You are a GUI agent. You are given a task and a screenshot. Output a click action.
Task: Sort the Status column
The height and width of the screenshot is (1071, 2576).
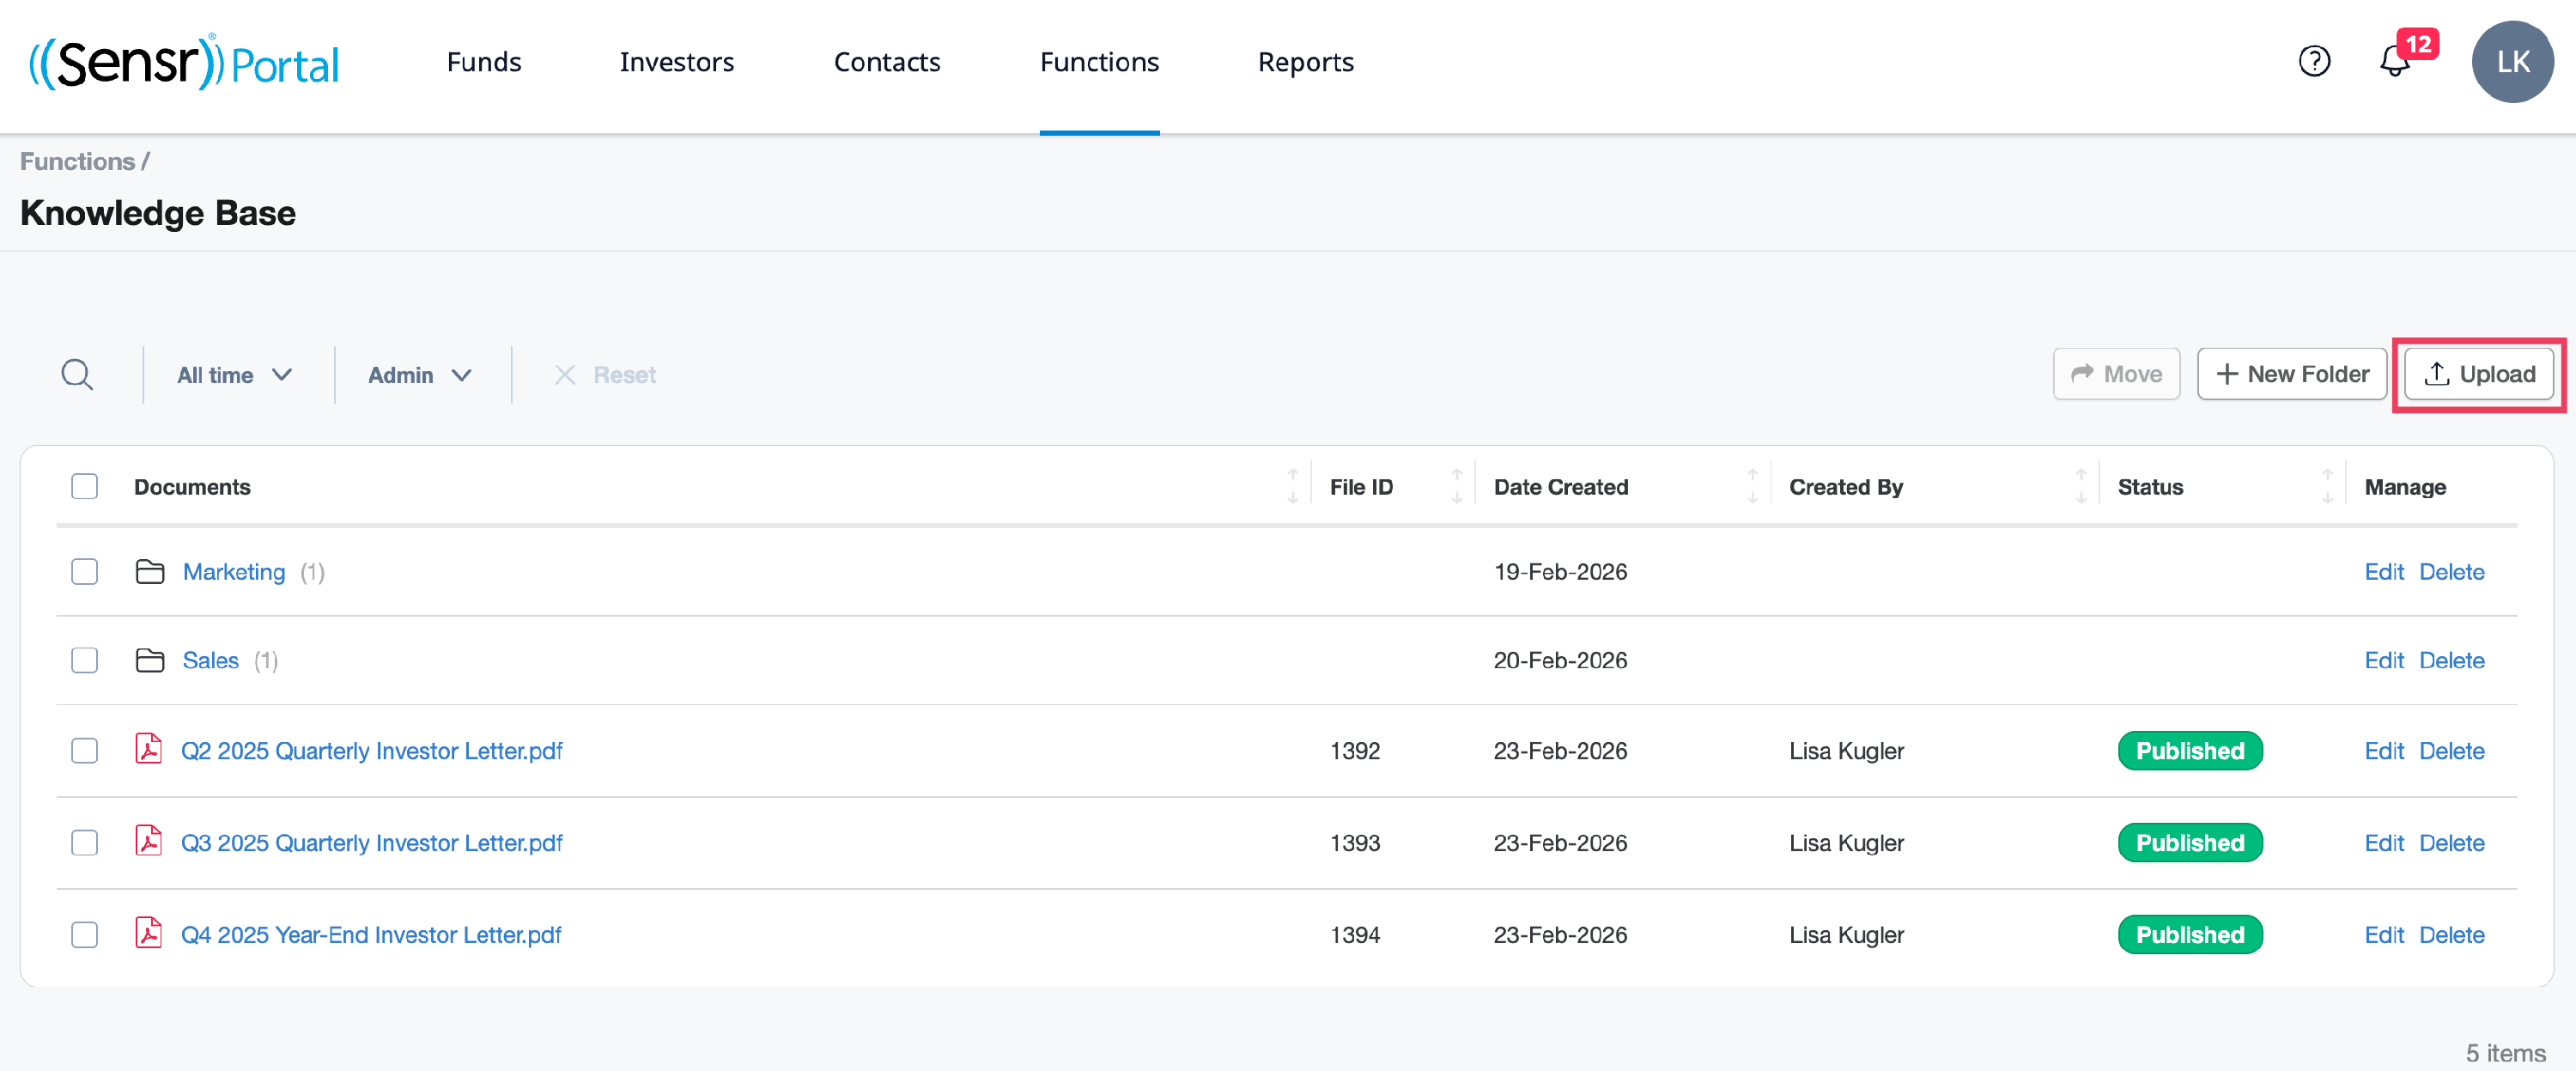tap(2326, 487)
